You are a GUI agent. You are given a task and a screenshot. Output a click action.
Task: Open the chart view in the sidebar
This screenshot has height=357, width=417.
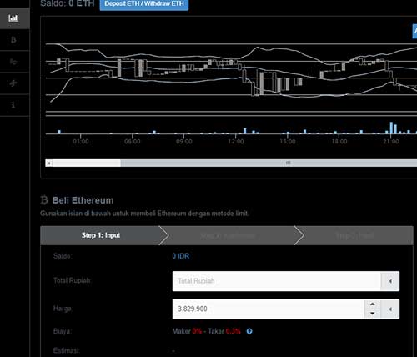pyautogui.click(x=14, y=18)
